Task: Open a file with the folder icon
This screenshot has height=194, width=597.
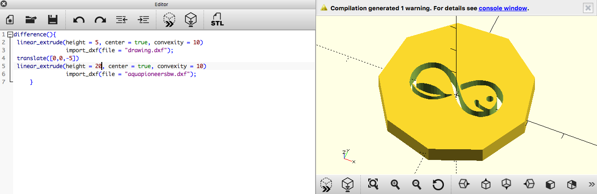Action: pyautogui.click(x=31, y=20)
